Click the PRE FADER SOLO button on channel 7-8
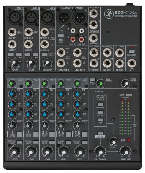Image resolution: width=145 pixels, height=173 pixels. 85,142
